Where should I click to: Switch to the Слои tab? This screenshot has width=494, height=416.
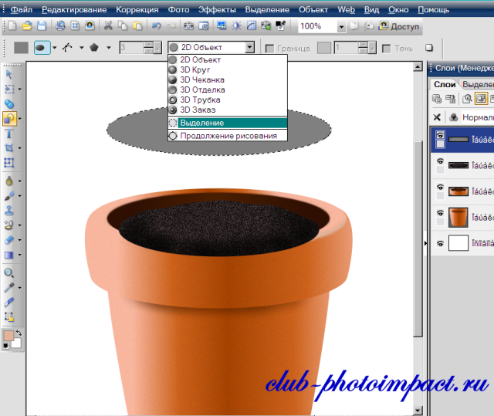tap(445, 84)
